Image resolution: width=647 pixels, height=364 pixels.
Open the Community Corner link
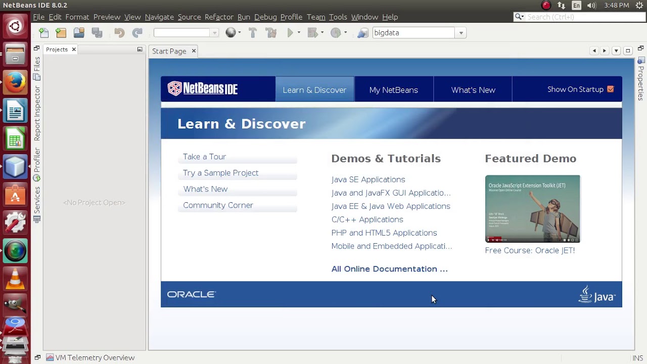click(x=218, y=205)
